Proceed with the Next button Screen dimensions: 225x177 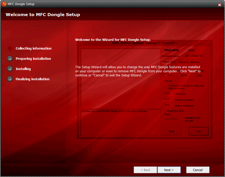(x=169, y=170)
